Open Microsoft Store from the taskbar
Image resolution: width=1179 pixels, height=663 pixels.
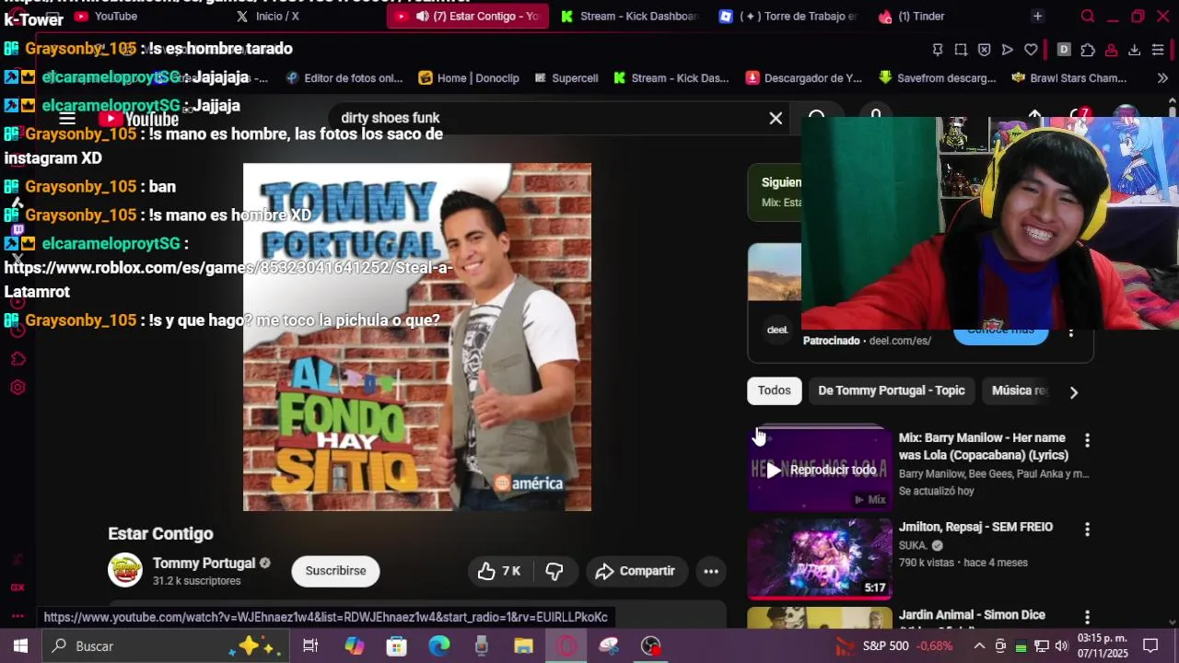pos(396,646)
